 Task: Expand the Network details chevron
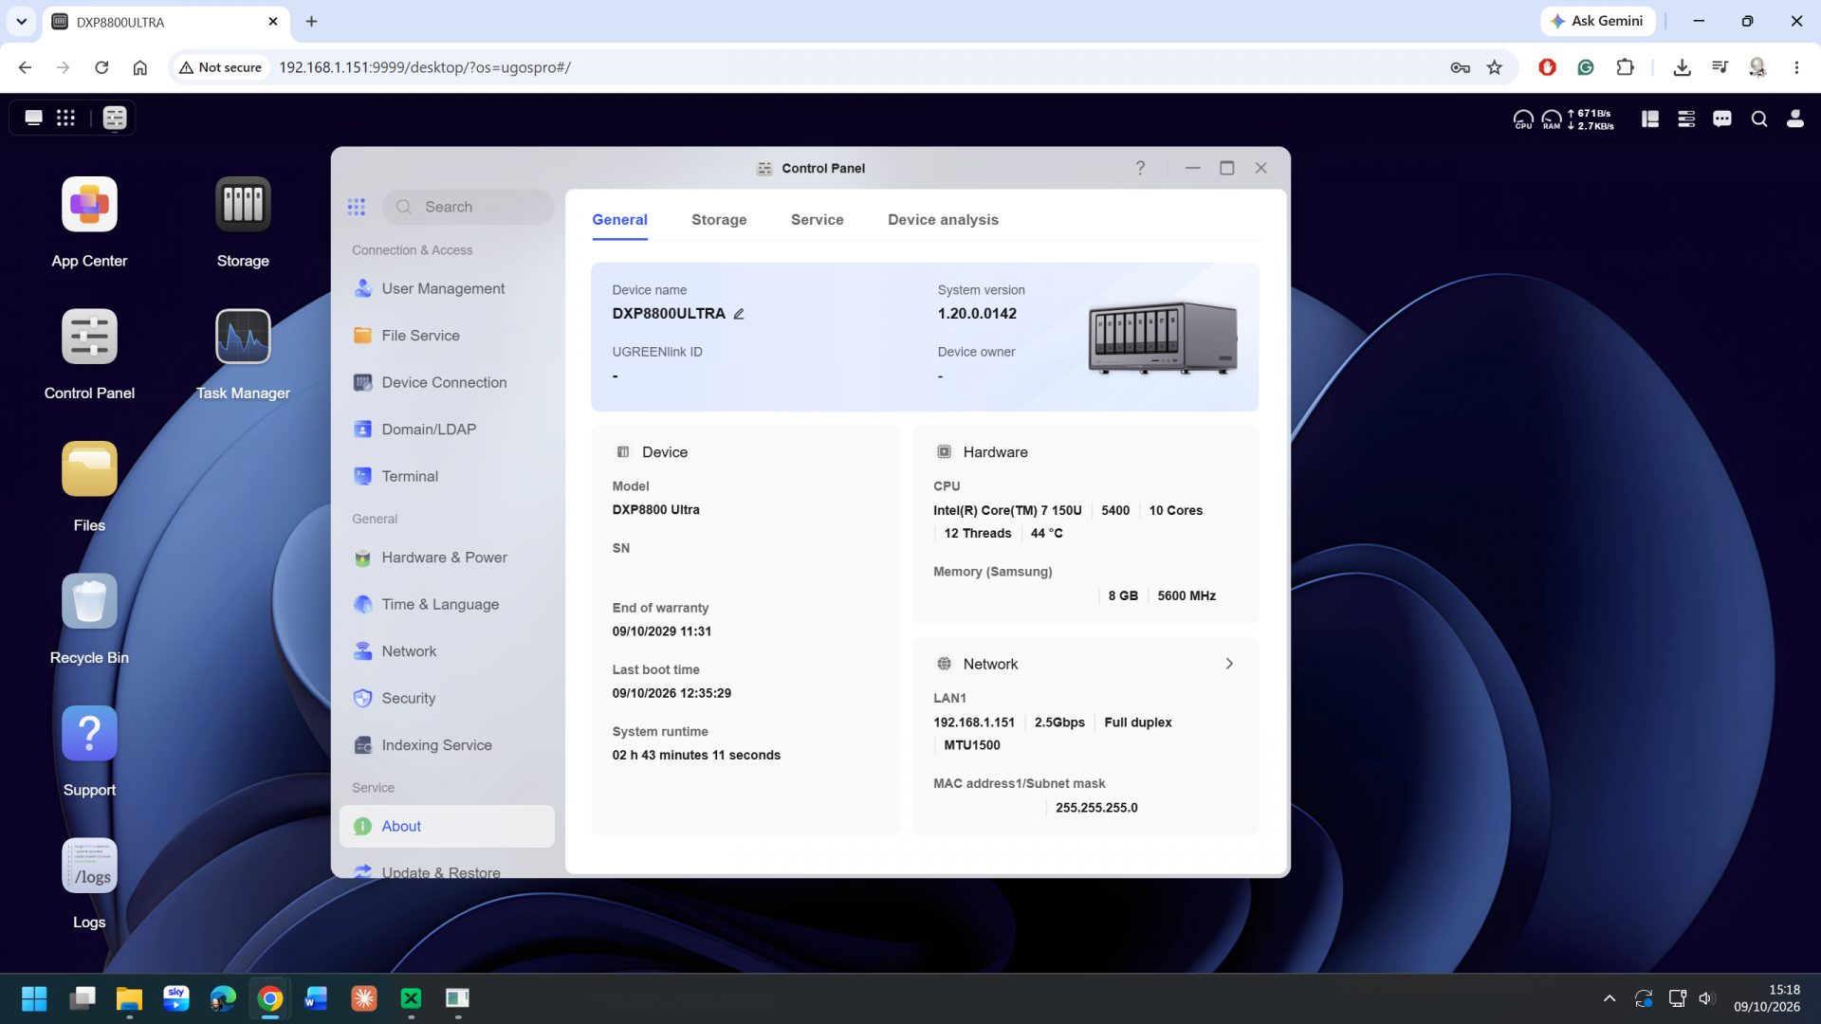coord(1229,664)
